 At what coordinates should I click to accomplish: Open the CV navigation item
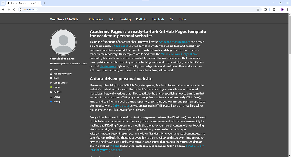pyautogui.click(x=172, y=19)
